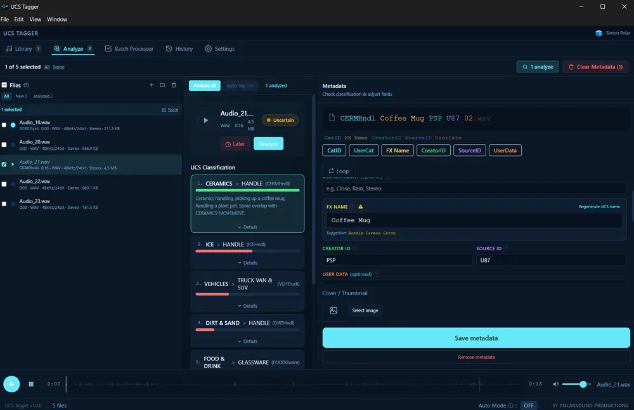Click the Save metadata button

tap(476, 338)
